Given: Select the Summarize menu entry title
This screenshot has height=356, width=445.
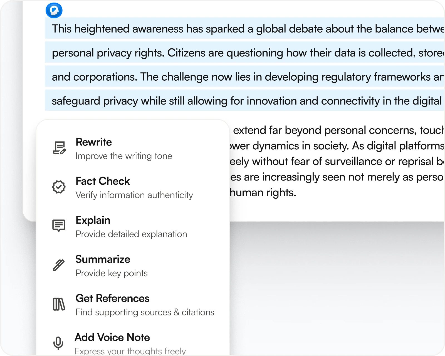Looking at the screenshot, I should pyautogui.click(x=103, y=259).
